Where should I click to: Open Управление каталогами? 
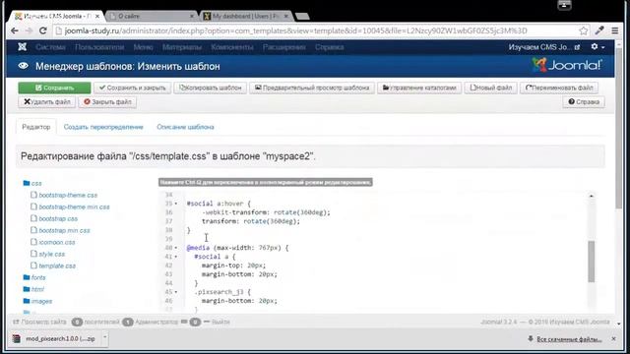419,88
